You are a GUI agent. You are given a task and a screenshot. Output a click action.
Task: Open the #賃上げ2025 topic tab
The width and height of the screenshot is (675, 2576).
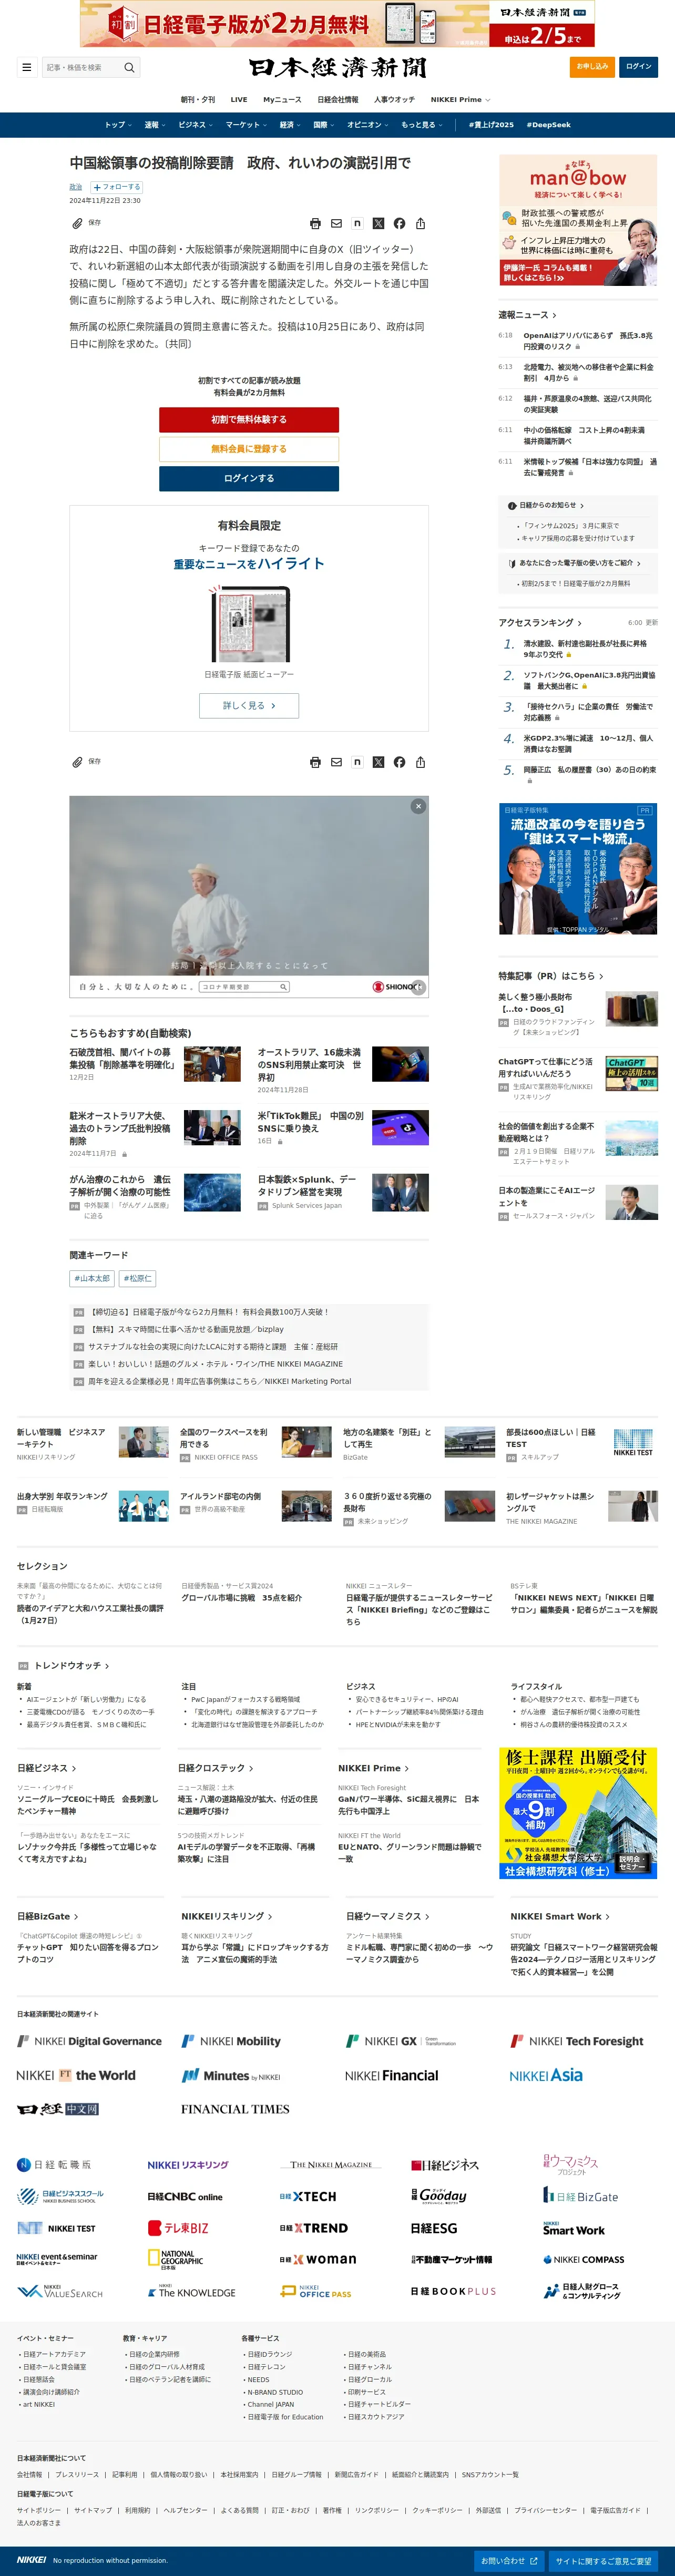click(491, 125)
